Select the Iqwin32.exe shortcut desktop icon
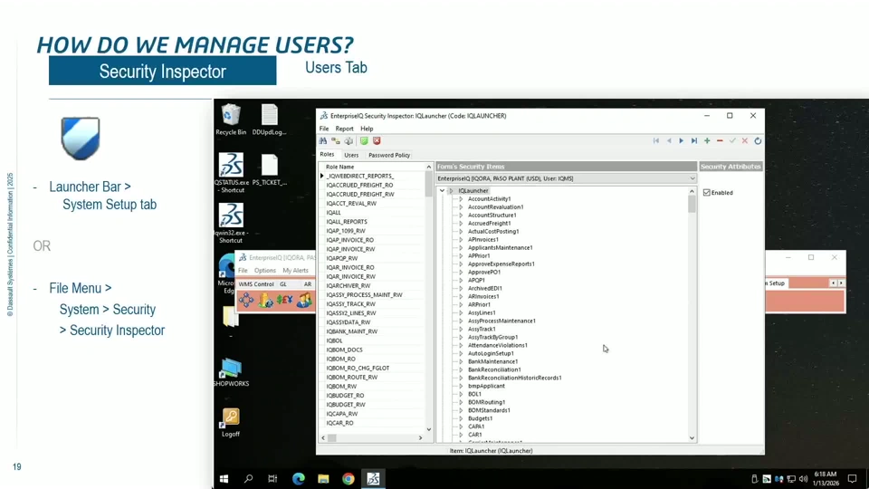 point(231,223)
